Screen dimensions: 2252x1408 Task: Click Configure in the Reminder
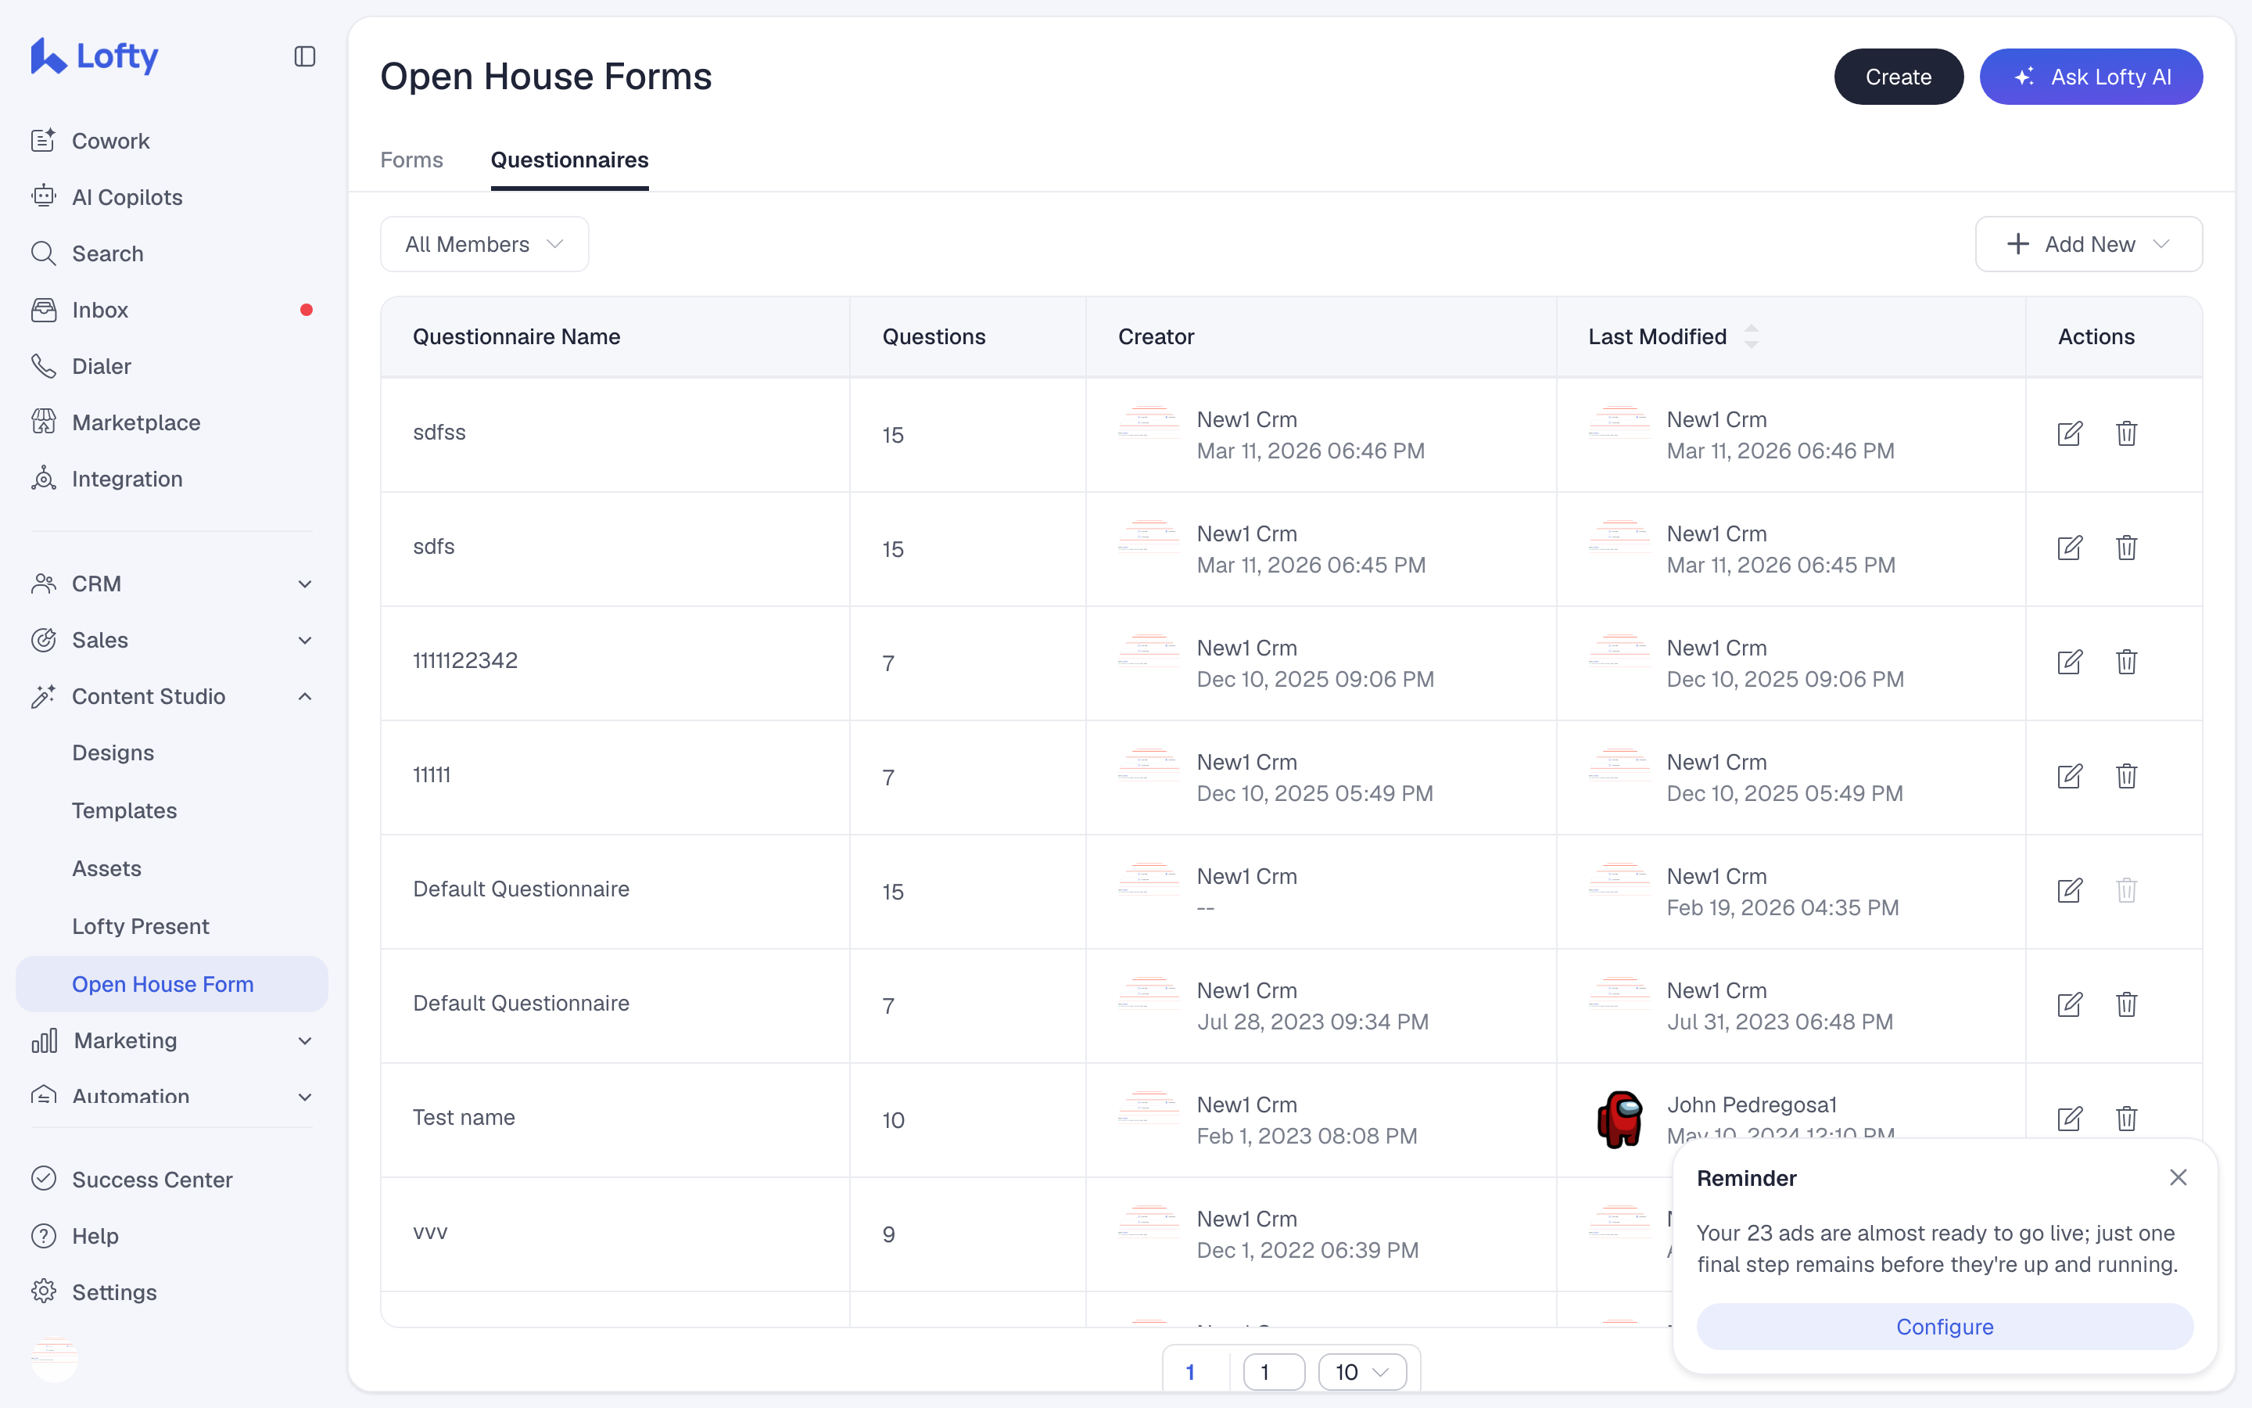coord(1945,1326)
